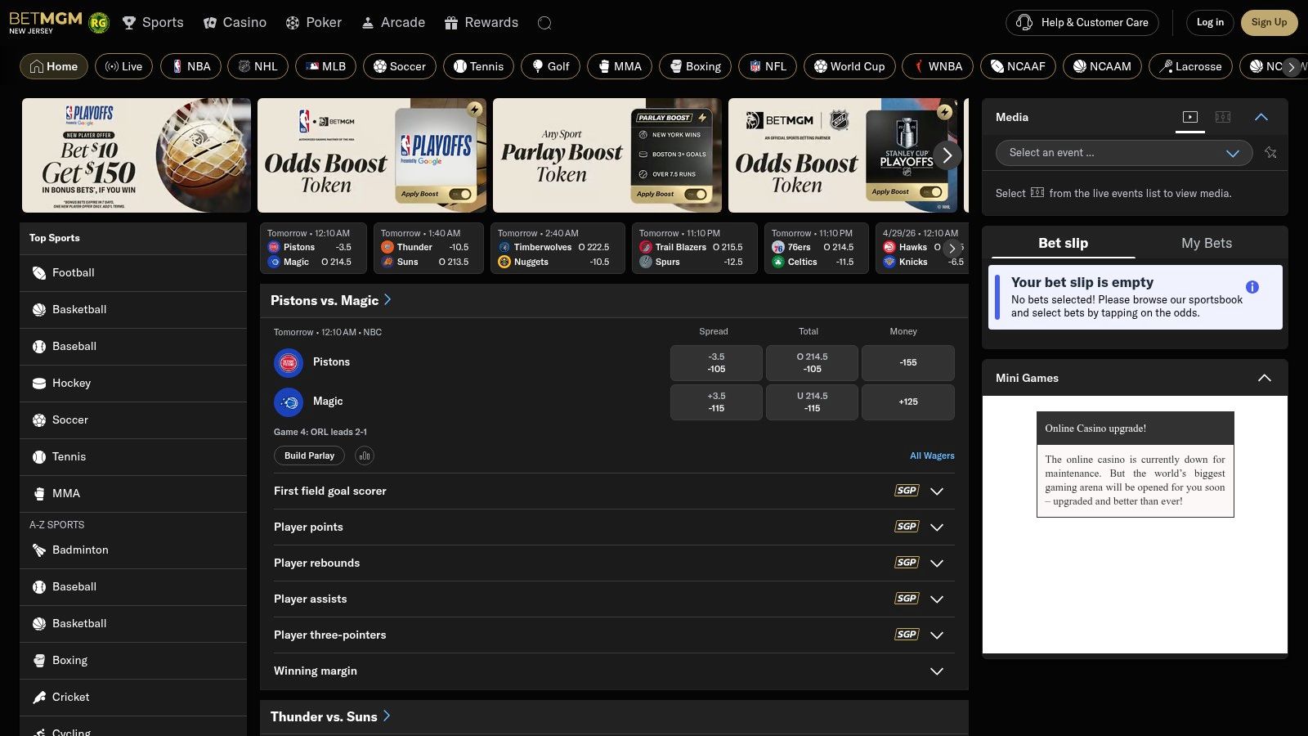
Task: Open the Select an event dropdown
Action: click(1123, 153)
